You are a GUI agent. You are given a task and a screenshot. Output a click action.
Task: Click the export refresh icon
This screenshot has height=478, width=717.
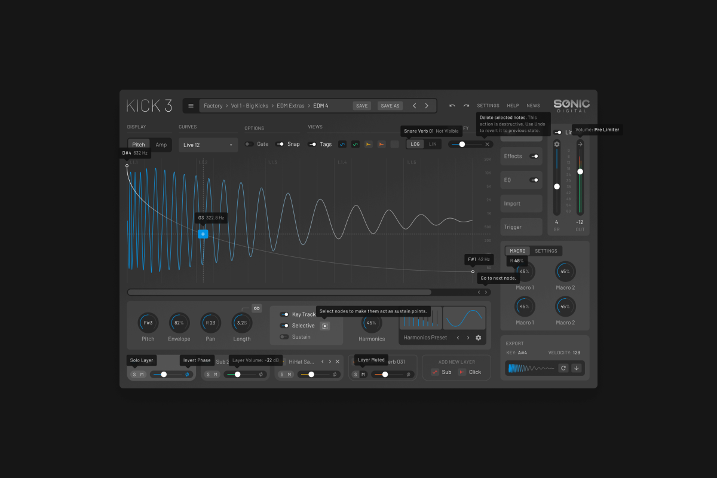tap(563, 368)
